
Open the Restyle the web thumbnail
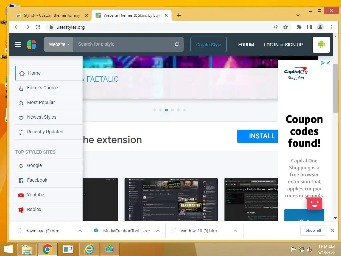pos(251,200)
